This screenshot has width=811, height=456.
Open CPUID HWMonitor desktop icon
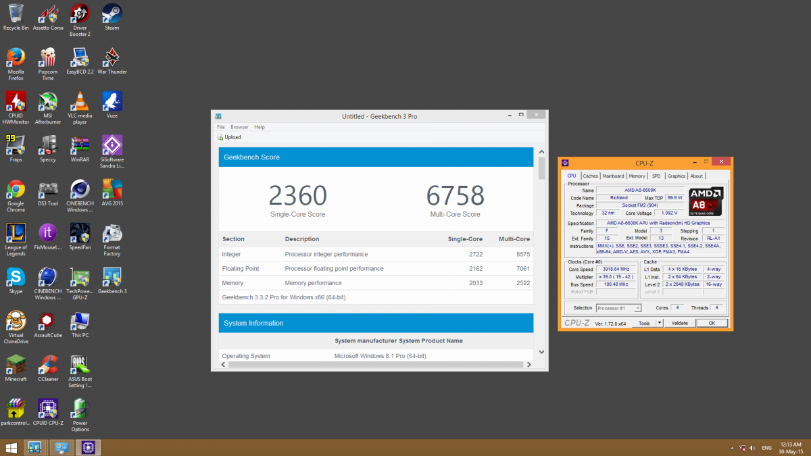coord(16,108)
